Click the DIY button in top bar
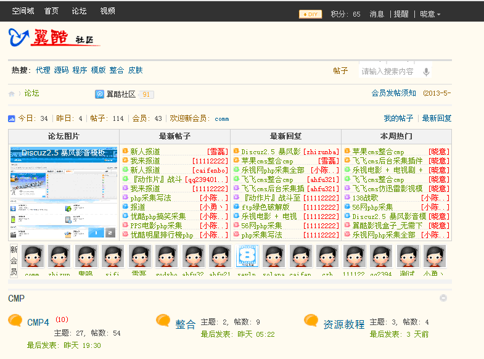This screenshot has height=359, width=484. pyautogui.click(x=310, y=14)
